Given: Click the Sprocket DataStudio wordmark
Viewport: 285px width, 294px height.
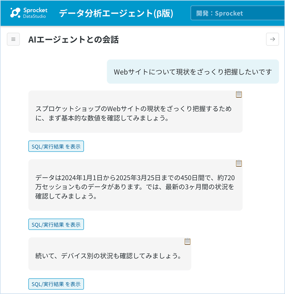Looking at the screenshot, I should [35, 13].
